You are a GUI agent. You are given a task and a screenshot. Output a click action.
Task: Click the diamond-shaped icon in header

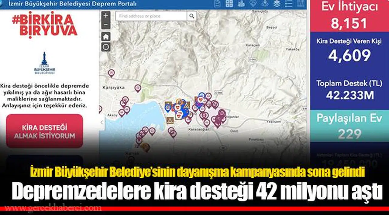coord(253,4)
